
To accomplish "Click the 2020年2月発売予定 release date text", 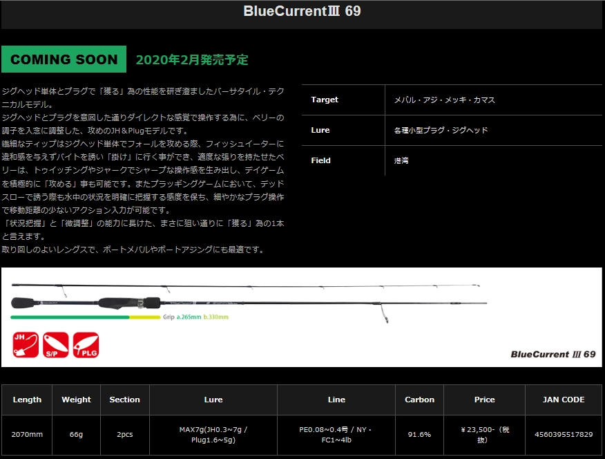I will click(x=192, y=59).
